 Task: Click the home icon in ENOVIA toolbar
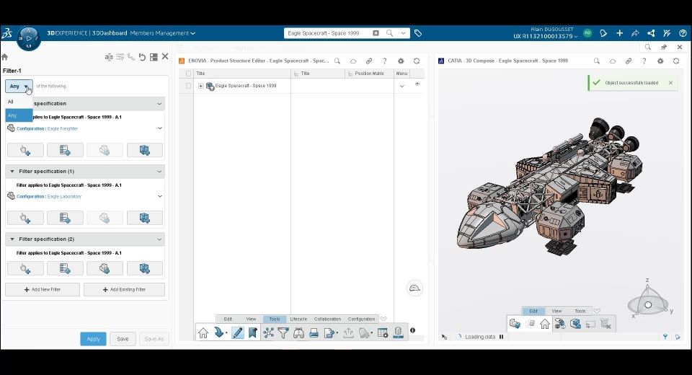pos(203,333)
